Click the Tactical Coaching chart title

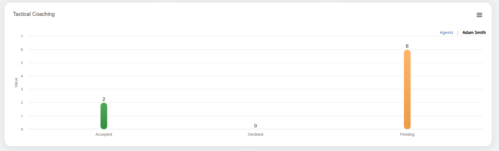tap(34, 14)
